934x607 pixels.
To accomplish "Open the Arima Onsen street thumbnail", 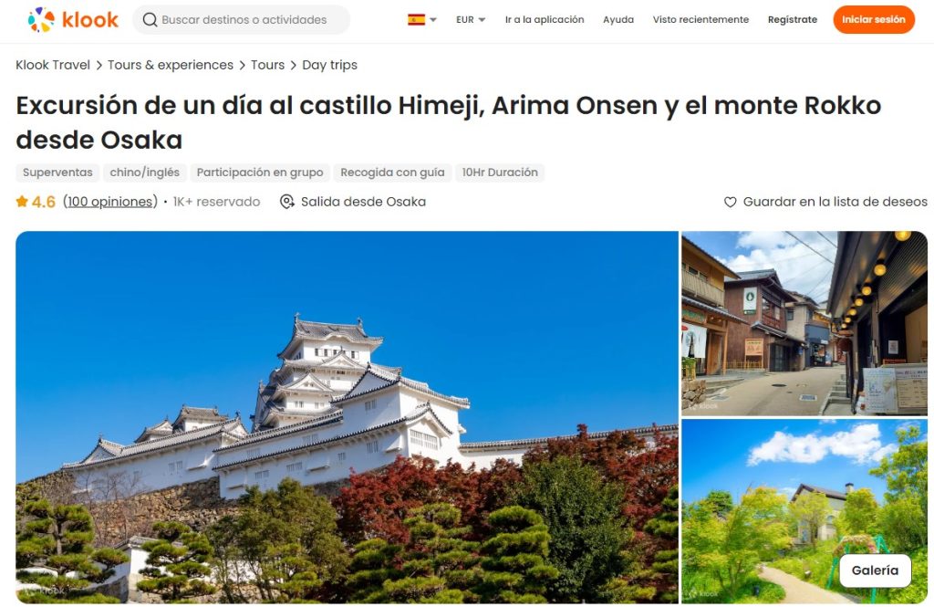I will coord(804,323).
